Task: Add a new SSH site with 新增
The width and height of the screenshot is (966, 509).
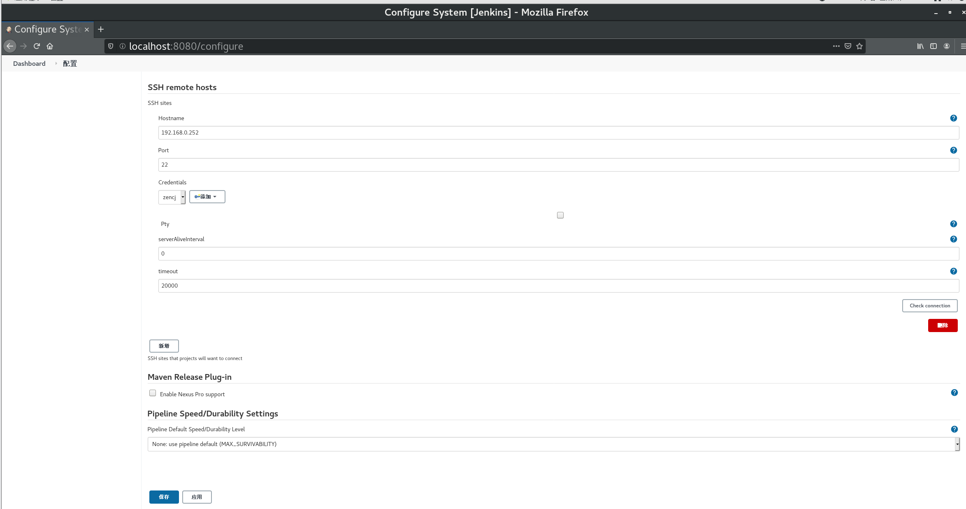Action: pos(164,346)
